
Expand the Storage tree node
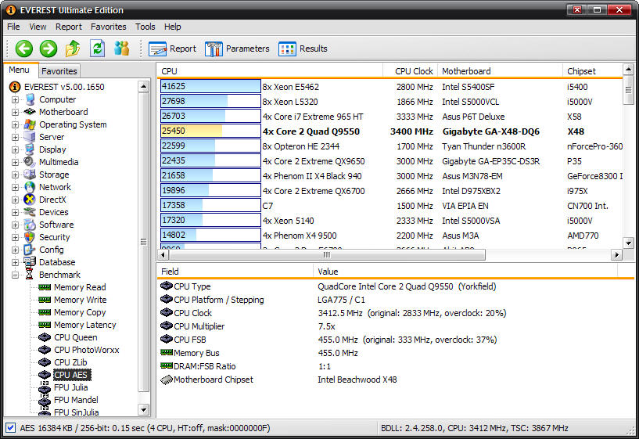pyautogui.click(x=15, y=175)
